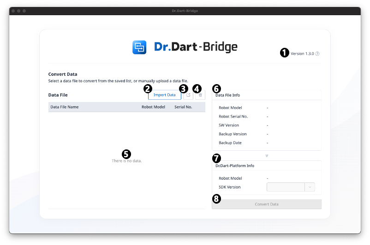Click the Dr.Dart-Bridge window title bar
This screenshot has height=245, width=370.
[185, 11]
